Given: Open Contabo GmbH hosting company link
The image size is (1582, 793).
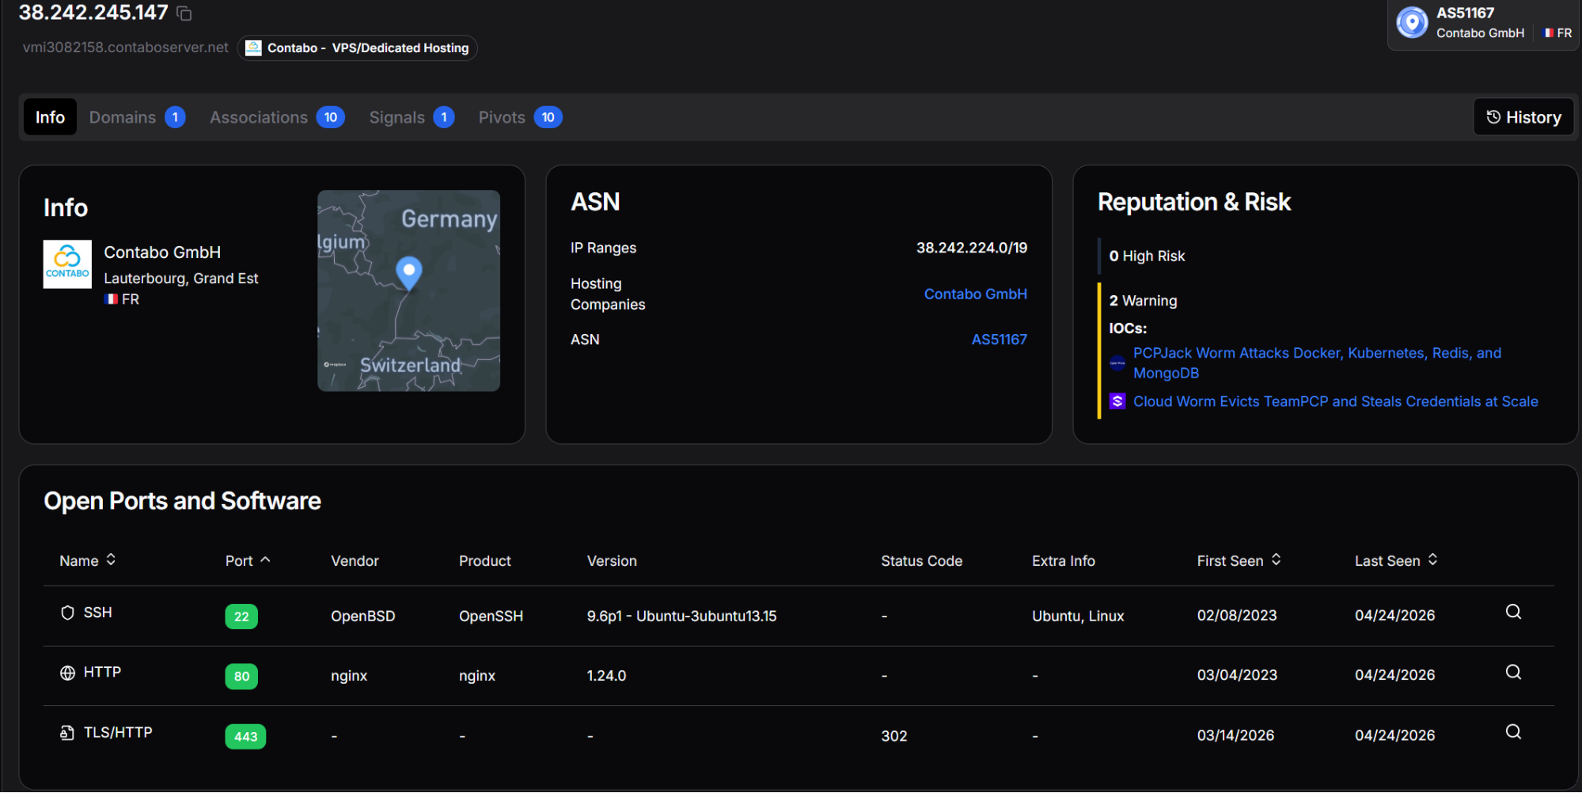Looking at the screenshot, I should [975, 294].
